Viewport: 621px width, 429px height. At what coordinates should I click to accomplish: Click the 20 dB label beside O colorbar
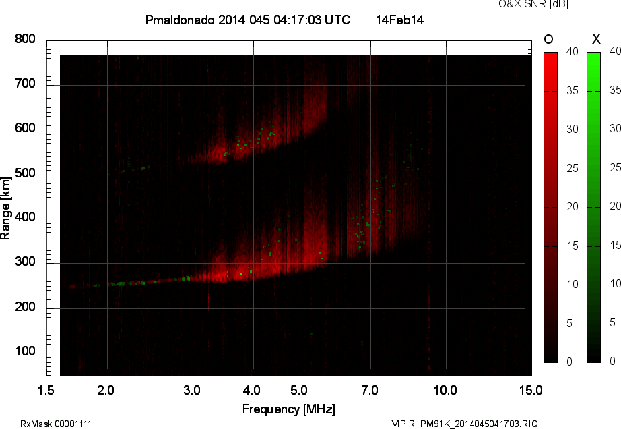pos(572,206)
